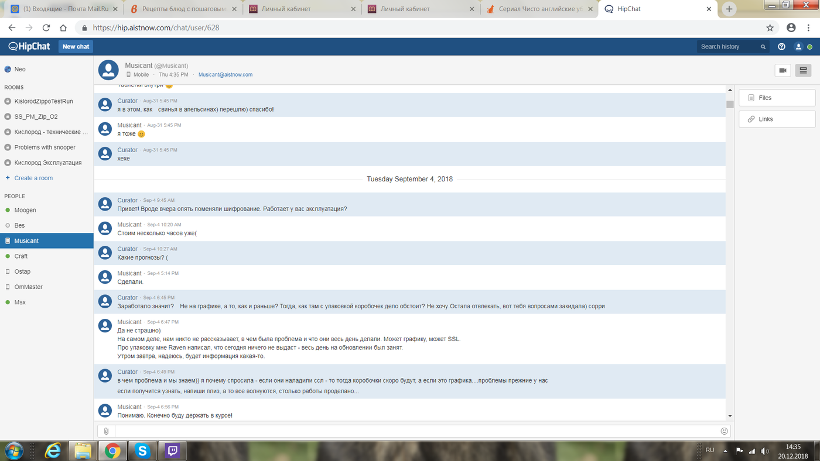Close the Mail.Ru browser tab
The image size is (820, 461).
pyautogui.click(x=114, y=9)
